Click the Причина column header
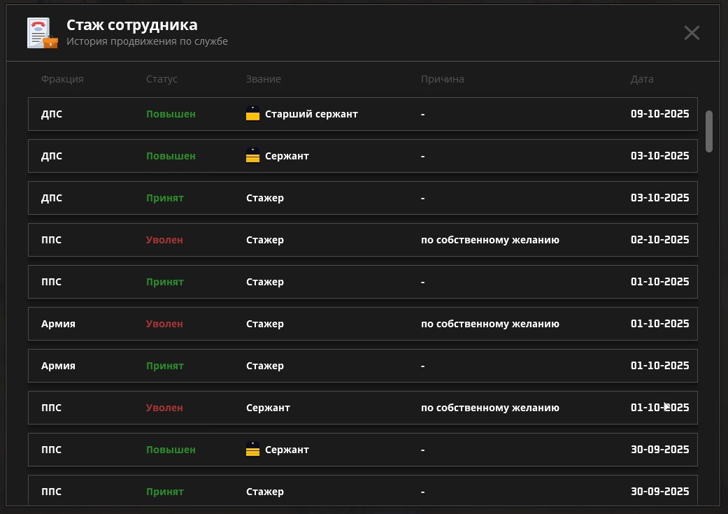This screenshot has width=728, height=514. (442, 79)
